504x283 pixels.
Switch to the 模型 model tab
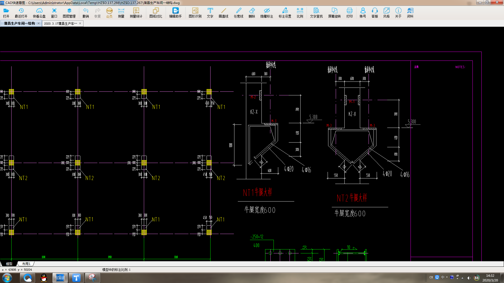[x=9, y=264]
